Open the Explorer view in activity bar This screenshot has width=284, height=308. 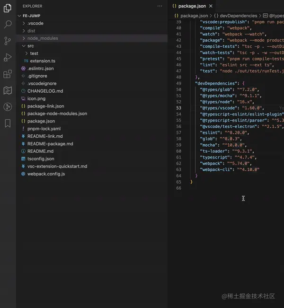pos(8,8)
